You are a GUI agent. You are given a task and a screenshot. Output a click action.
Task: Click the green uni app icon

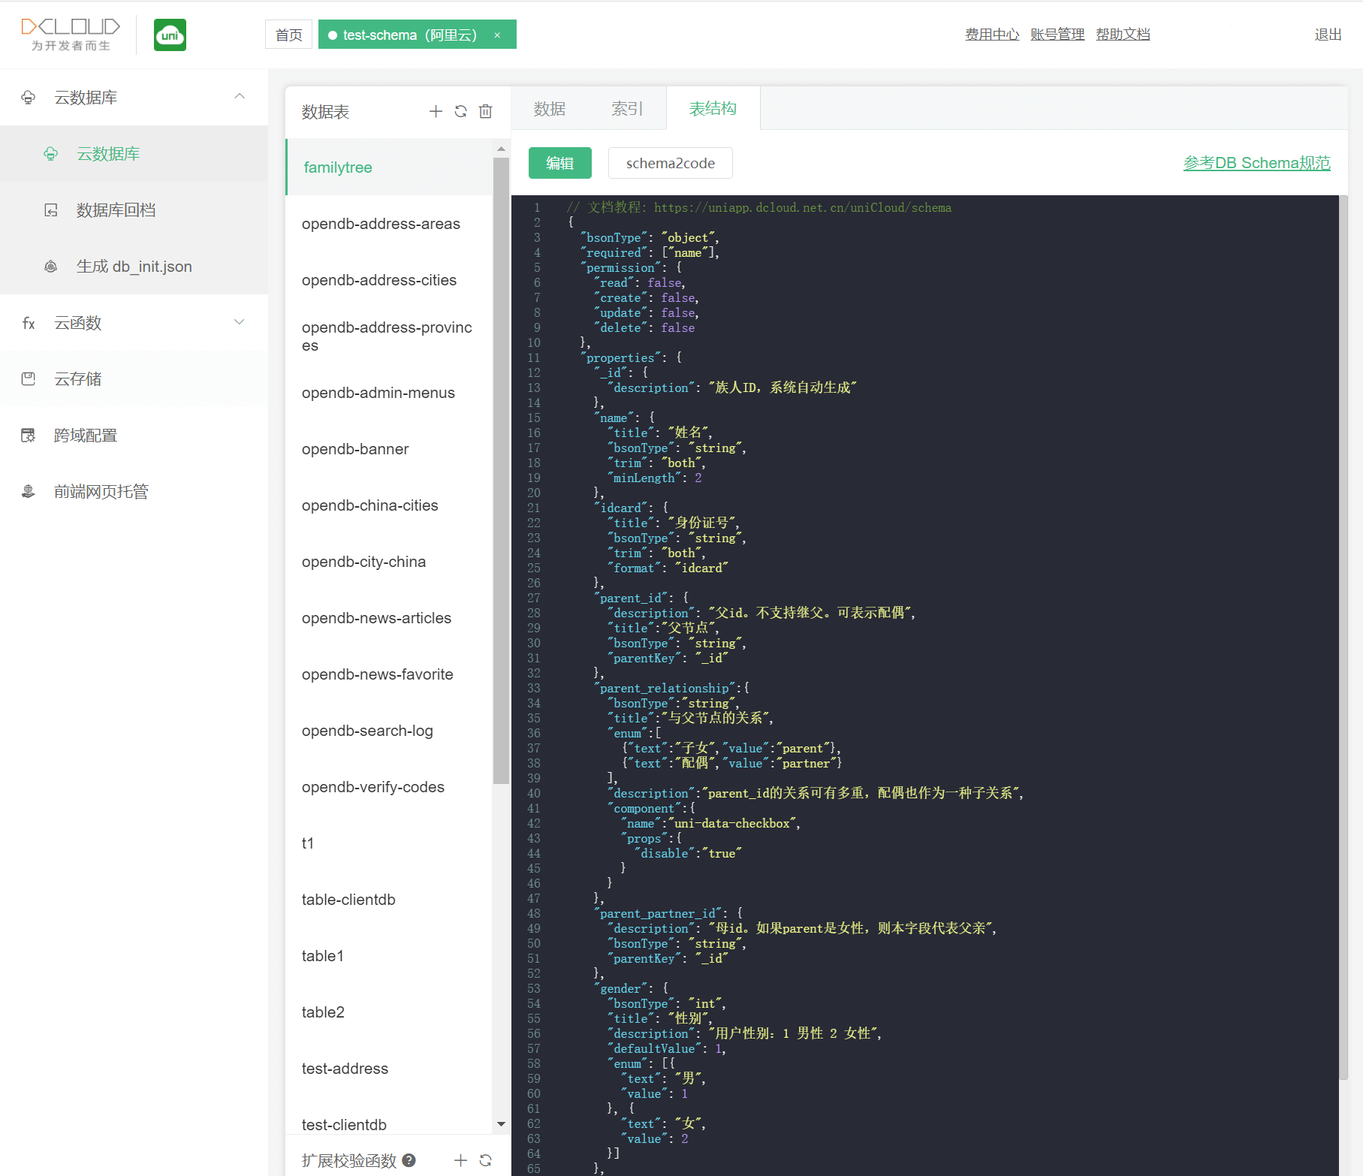(x=170, y=35)
